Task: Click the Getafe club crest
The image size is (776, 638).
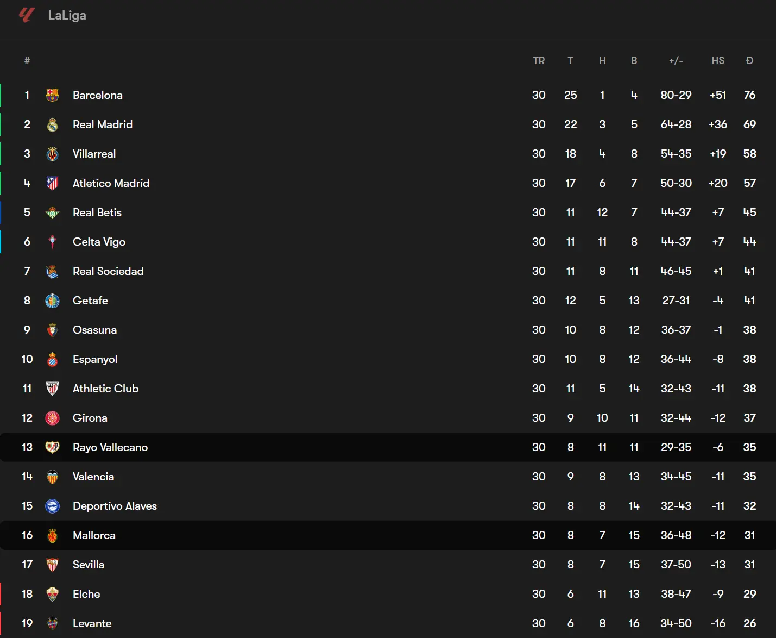Action: pyautogui.click(x=52, y=301)
